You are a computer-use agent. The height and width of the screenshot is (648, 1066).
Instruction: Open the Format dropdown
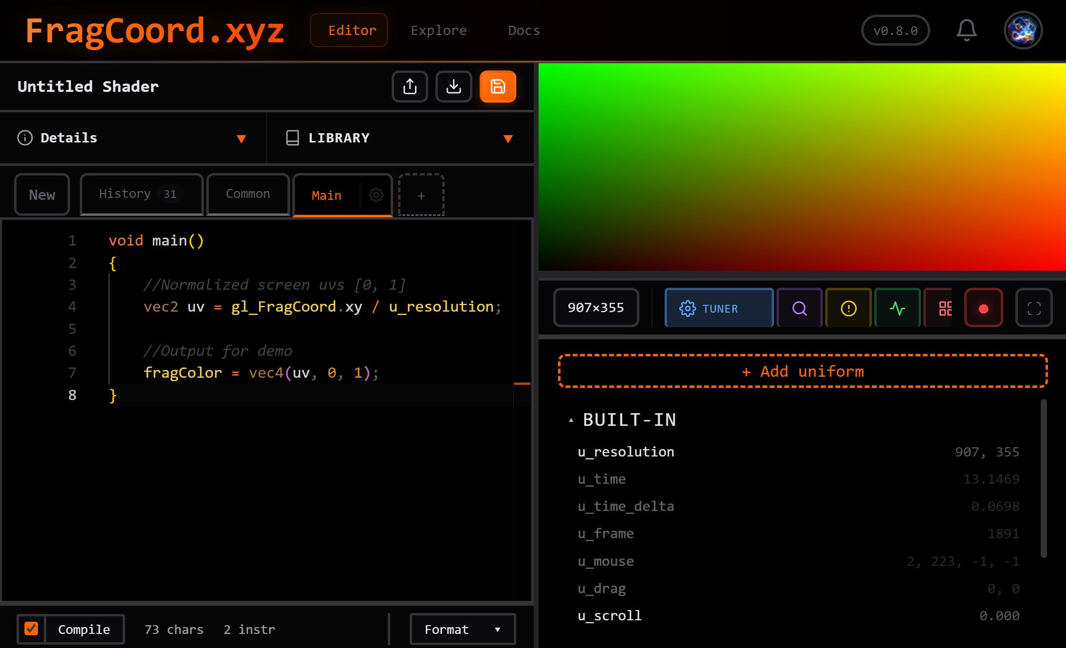pos(462,630)
